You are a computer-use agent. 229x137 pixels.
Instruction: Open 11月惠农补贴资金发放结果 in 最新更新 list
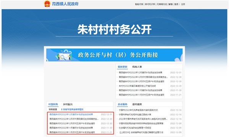[x=140, y=90]
